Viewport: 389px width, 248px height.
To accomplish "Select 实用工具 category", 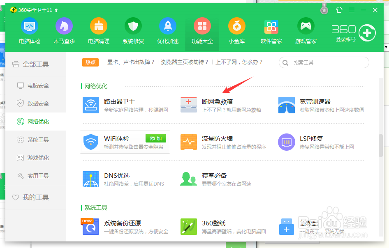I will pyautogui.click(x=36, y=176).
